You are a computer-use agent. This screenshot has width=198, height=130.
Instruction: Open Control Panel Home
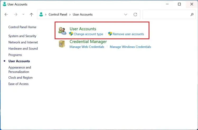tap(22, 27)
